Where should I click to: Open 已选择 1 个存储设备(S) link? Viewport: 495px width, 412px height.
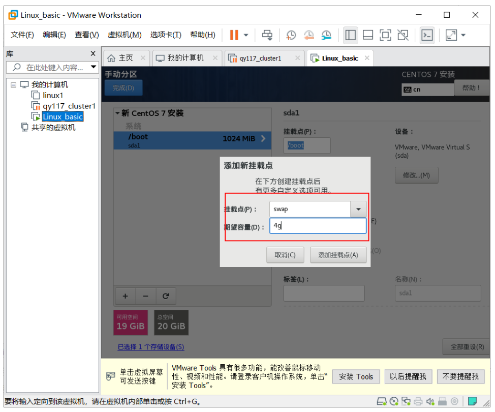[x=151, y=347]
